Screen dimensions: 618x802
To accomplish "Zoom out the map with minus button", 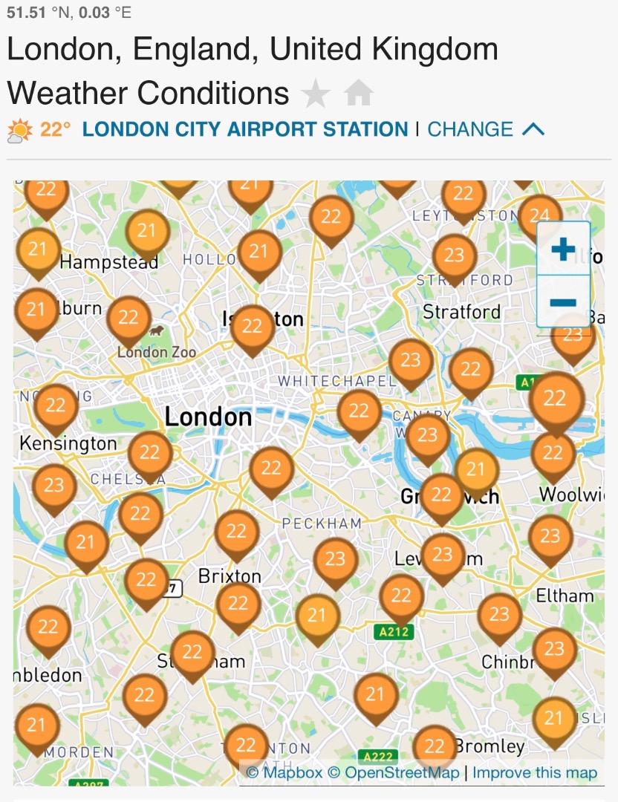I will (563, 301).
